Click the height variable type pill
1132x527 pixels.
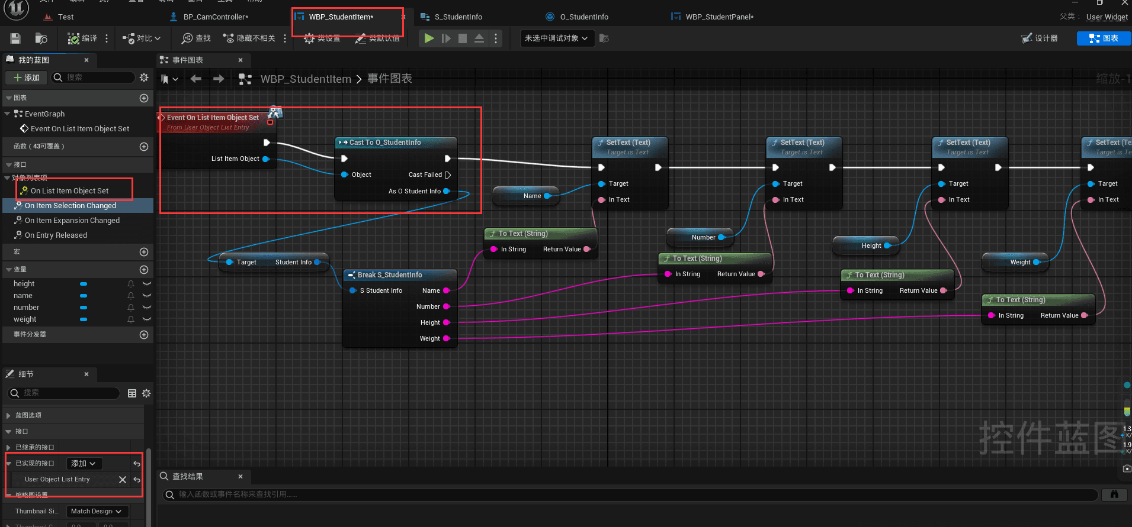coord(84,284)
